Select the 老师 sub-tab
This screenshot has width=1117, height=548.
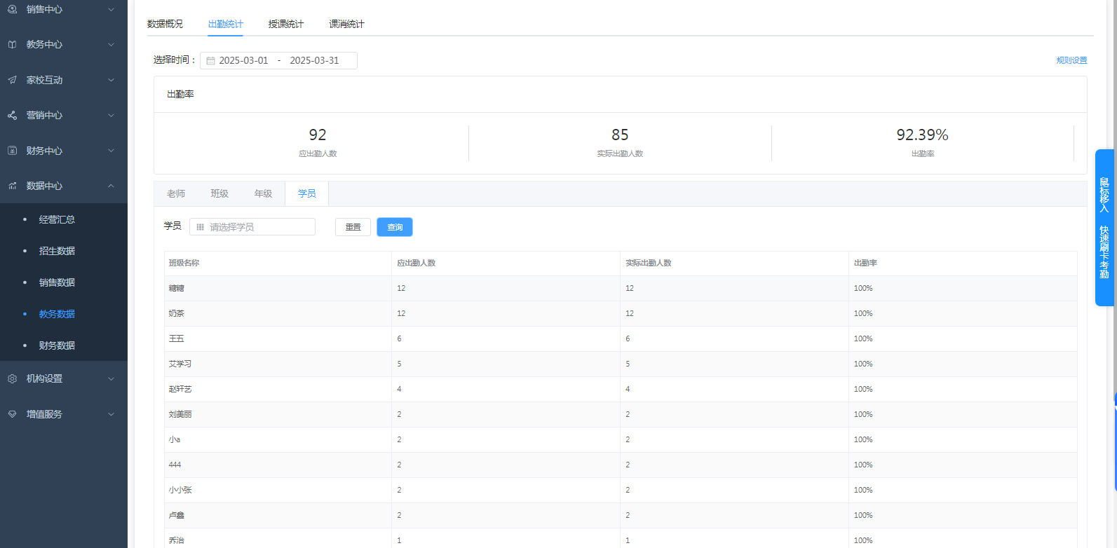click(176, 193)
